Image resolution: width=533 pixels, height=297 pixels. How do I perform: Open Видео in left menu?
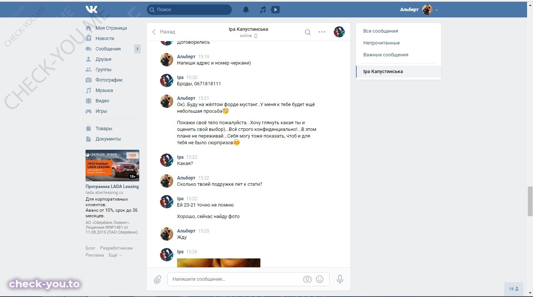coord(102,101)
